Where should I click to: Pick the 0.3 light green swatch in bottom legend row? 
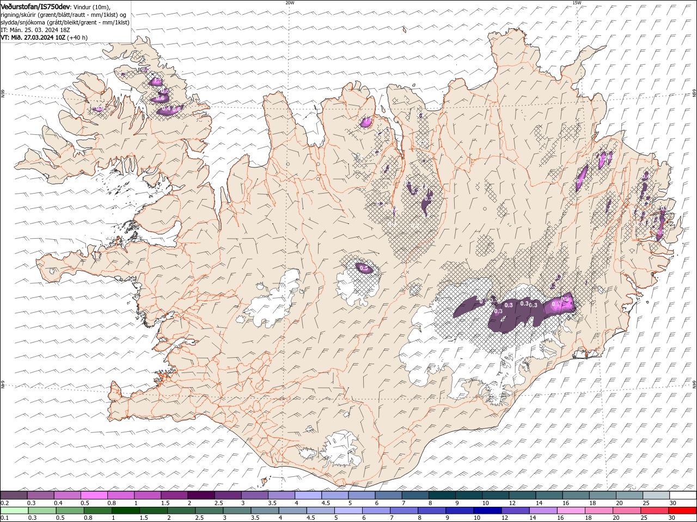coord(42,511)
